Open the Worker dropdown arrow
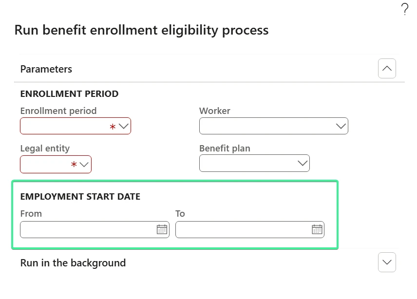Viewport: 417px width, 299px height. (341, 126)
